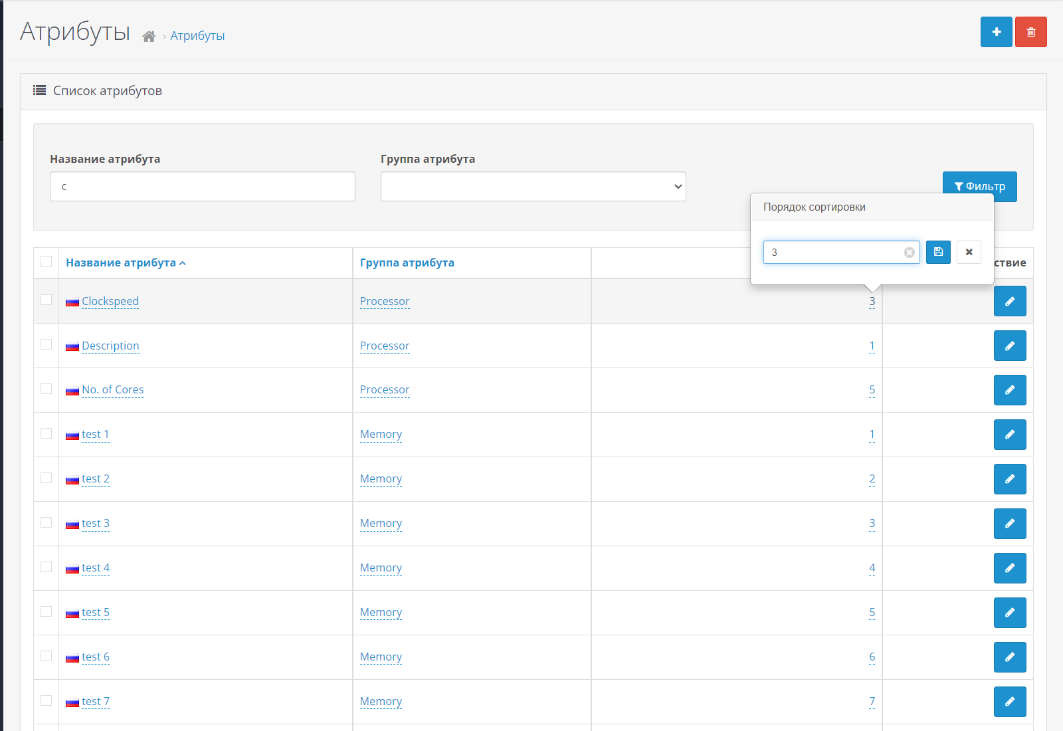The width and height of the screenshot is (1063, 731).
Task: Focus the Название атрибута filter input
Action: tap(202, 187)
